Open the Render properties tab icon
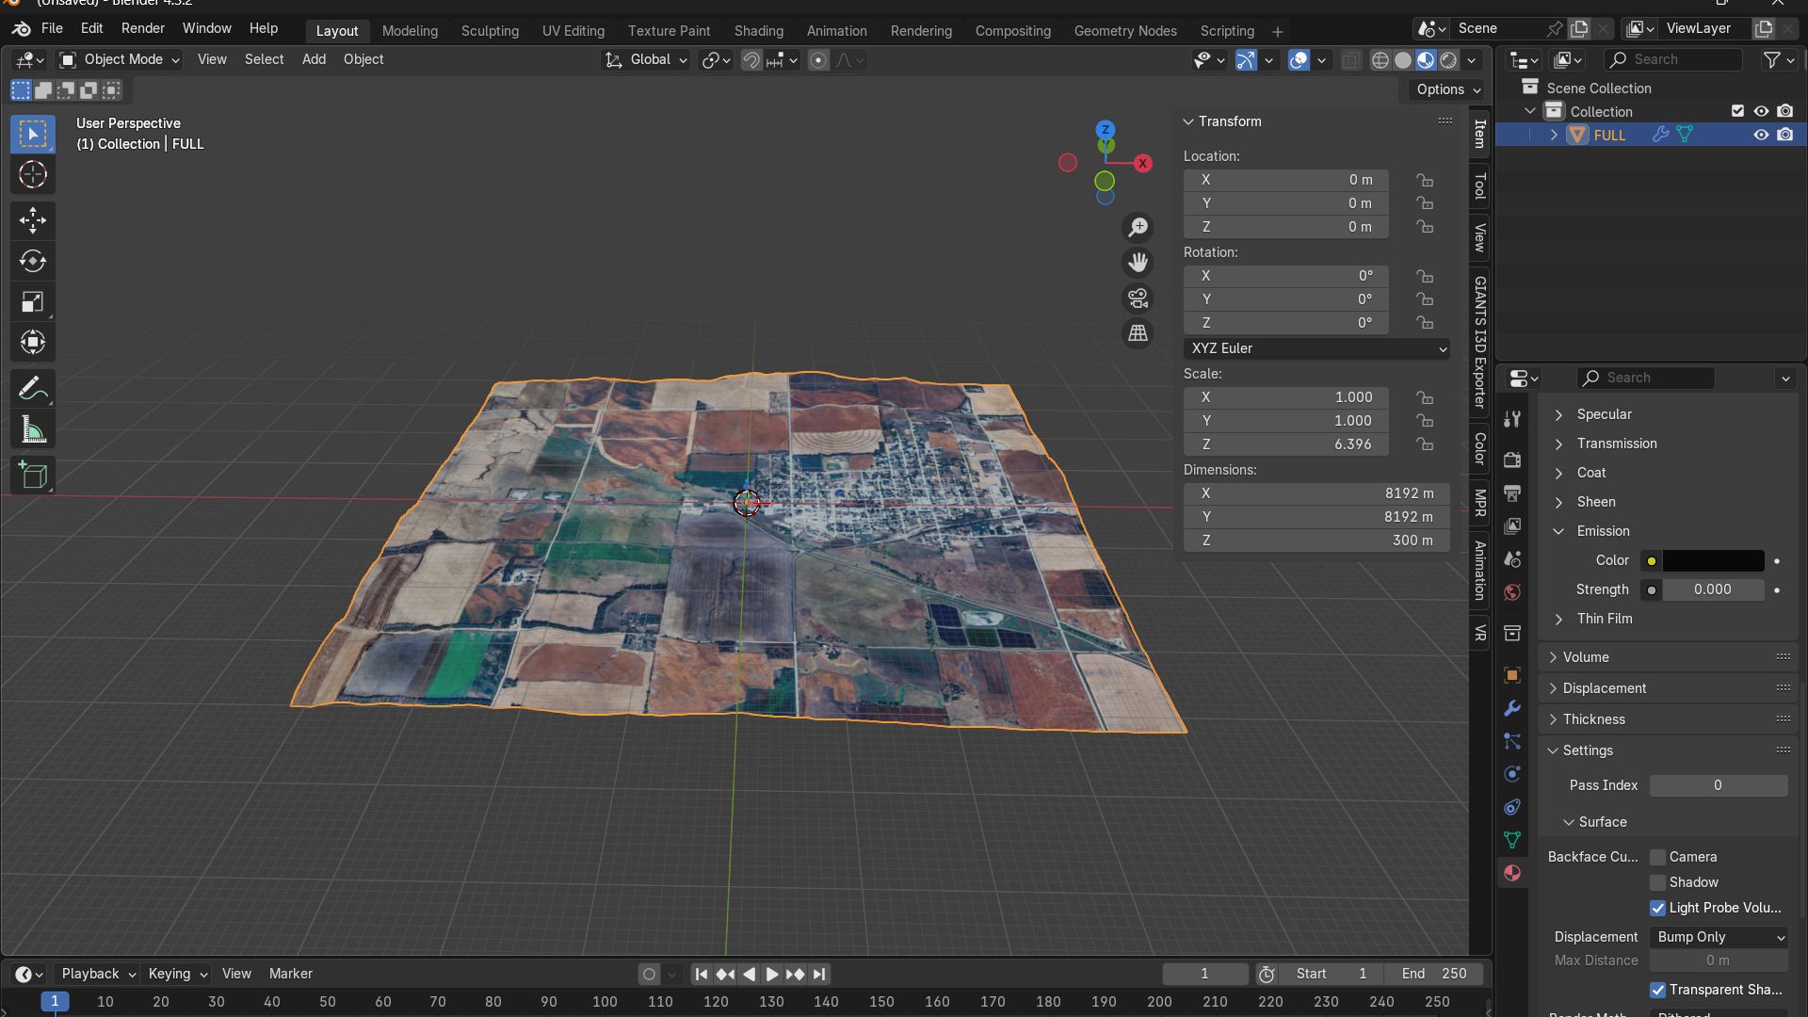The height and width of the screenshot is (1017, 1808). click(x=1512, y=460)
